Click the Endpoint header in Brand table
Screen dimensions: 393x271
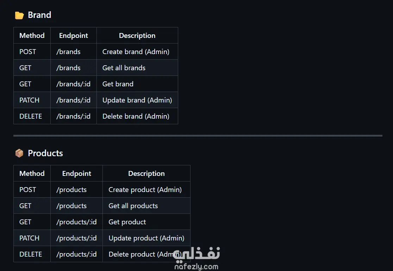pos(74,35)
